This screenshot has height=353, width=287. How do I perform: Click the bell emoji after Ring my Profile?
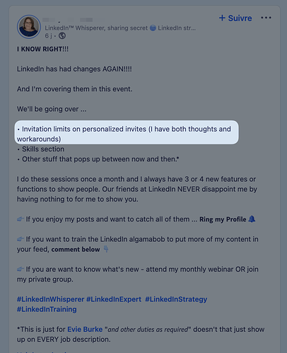click(x=252, y=219)
